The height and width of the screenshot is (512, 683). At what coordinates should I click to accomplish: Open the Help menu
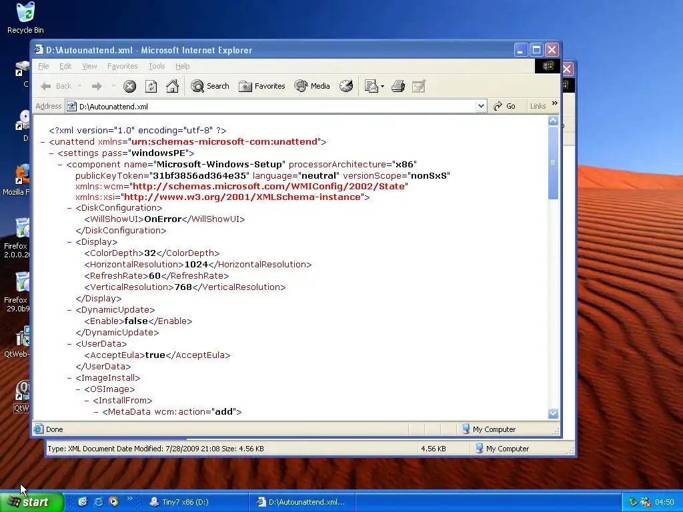(x=183, y=66)
